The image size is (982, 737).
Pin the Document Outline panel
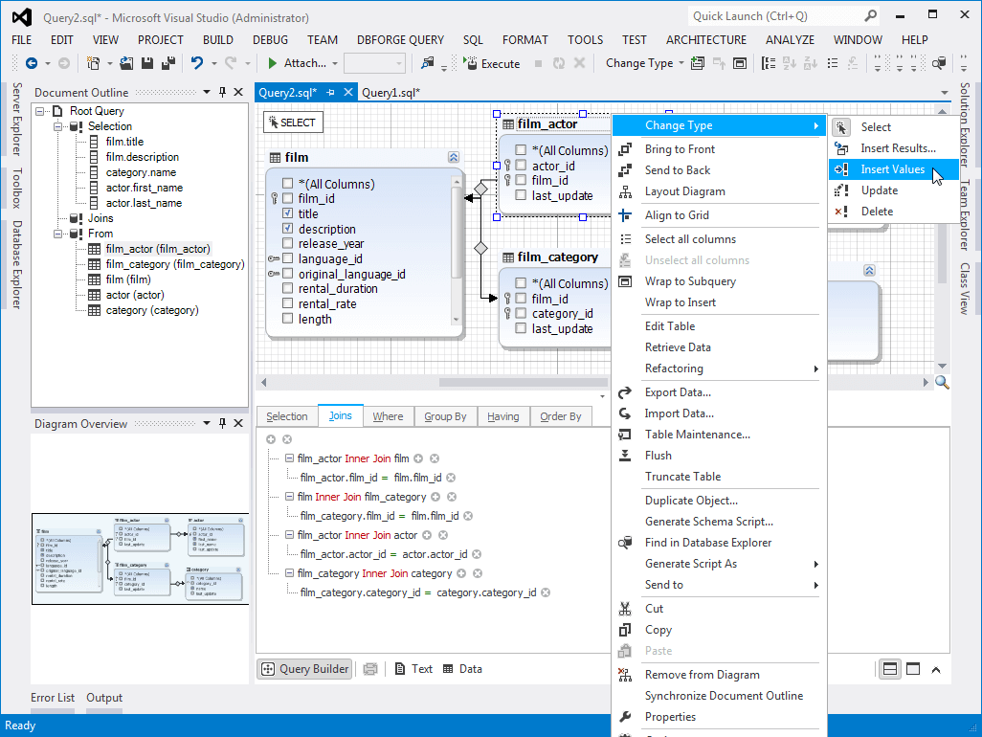coord(222,92)
